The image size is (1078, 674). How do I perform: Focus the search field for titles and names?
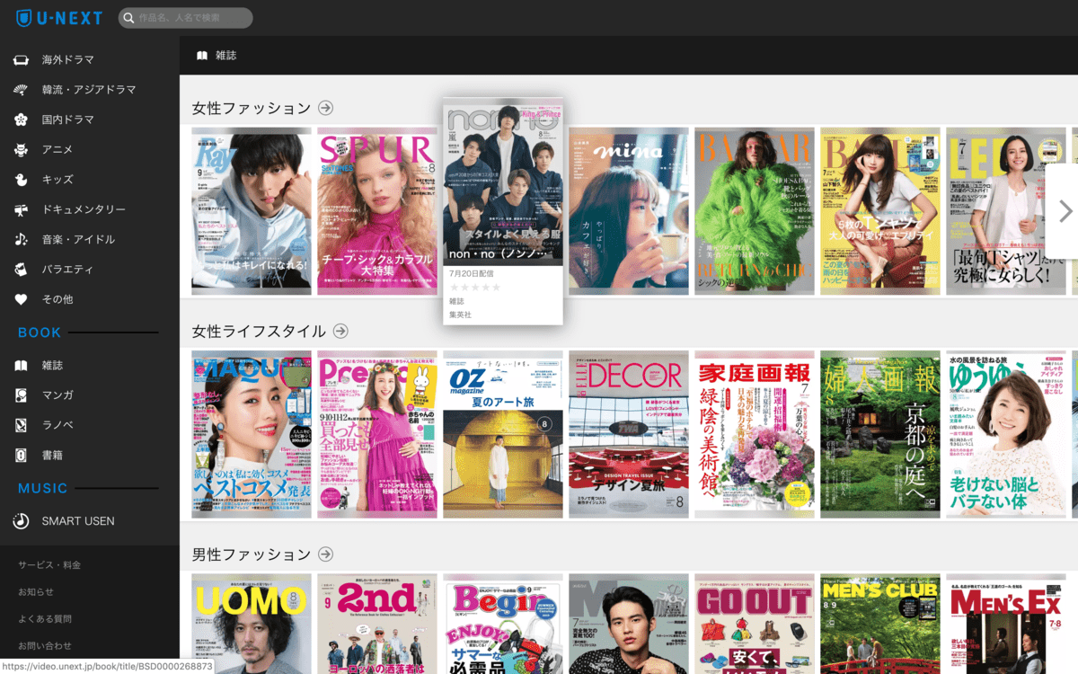(186, 18)
